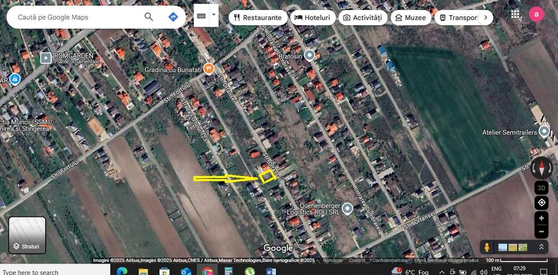
Task: Click 'Oferă feedback despre produs' link
Action: point(446,260)
